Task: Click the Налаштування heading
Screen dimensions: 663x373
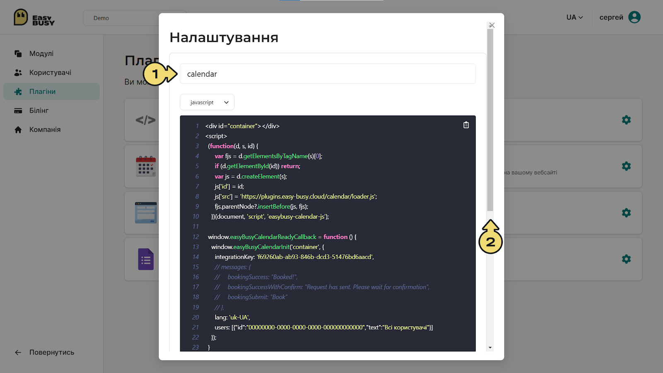Action: tap(224, 37)
